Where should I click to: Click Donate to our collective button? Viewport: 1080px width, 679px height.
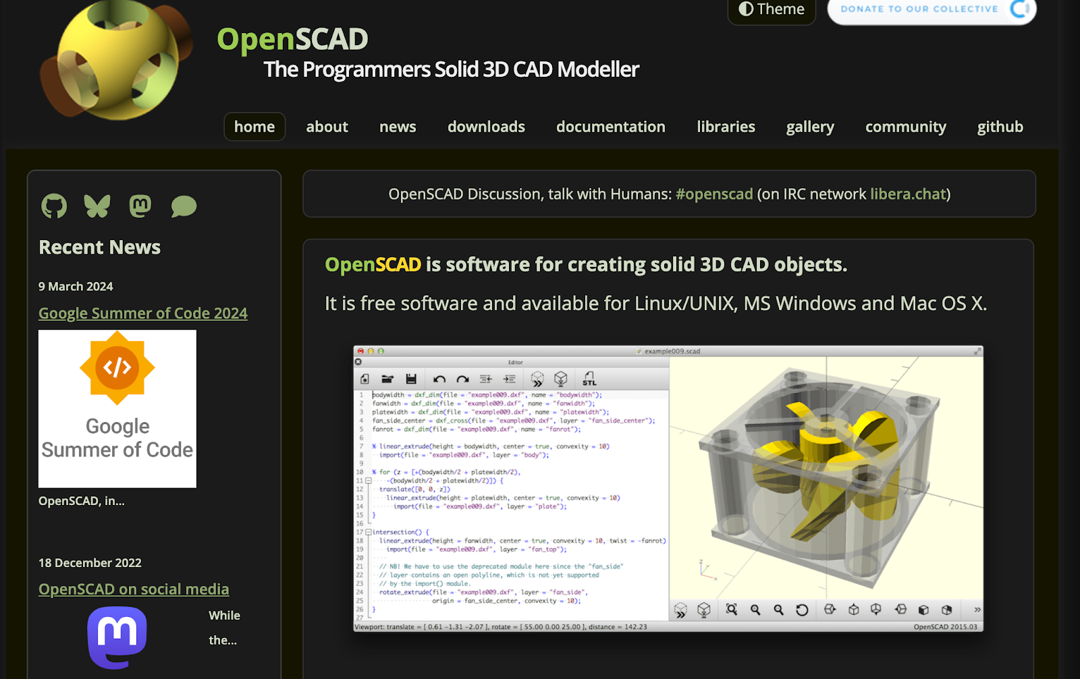tap(932, 9)
